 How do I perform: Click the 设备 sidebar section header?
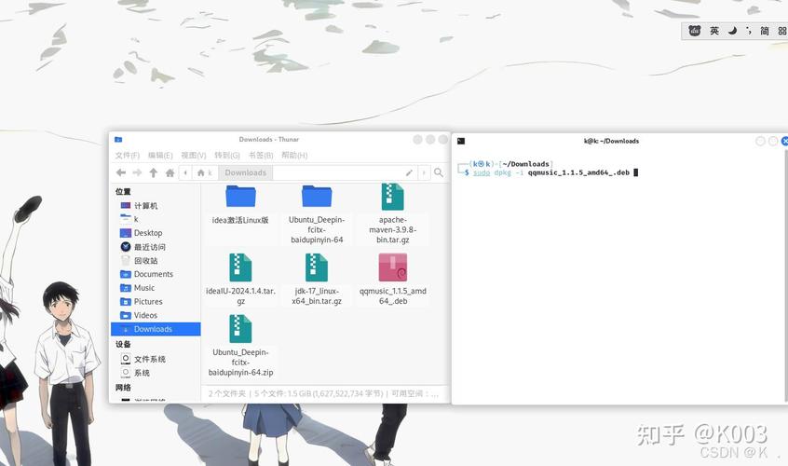[123, 344]
